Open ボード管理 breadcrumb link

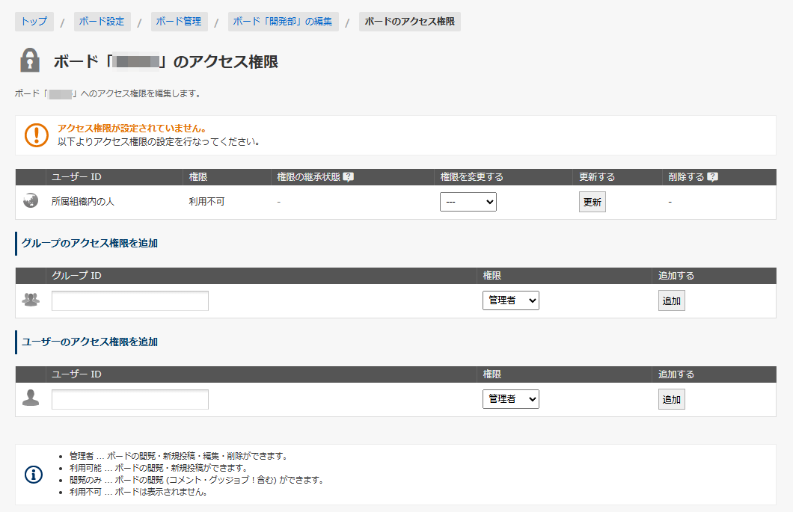(x=179, y=21)
